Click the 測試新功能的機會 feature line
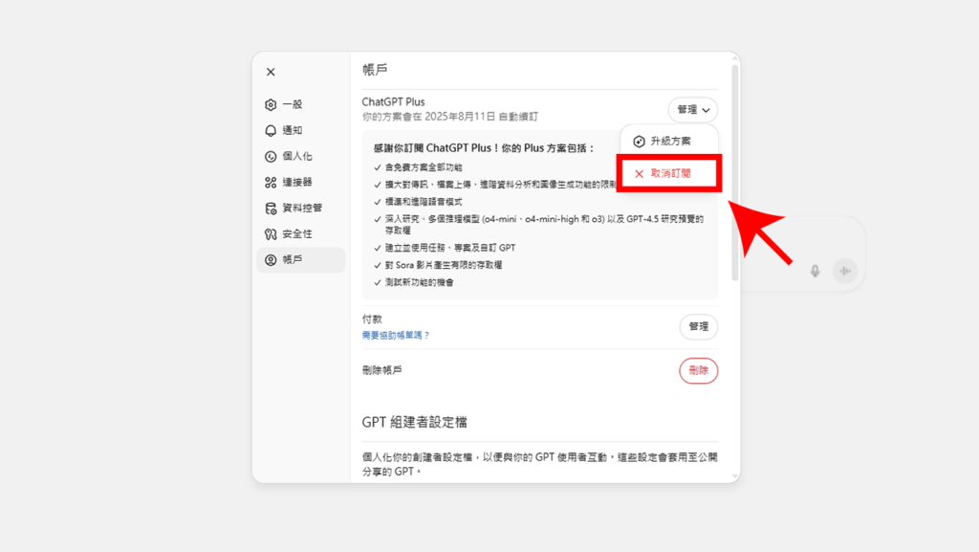Screen dimensions: 979x552 tap(420, 283)
